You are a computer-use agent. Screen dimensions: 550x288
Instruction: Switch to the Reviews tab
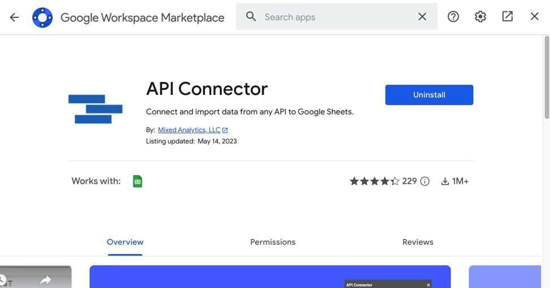point(418,242)
